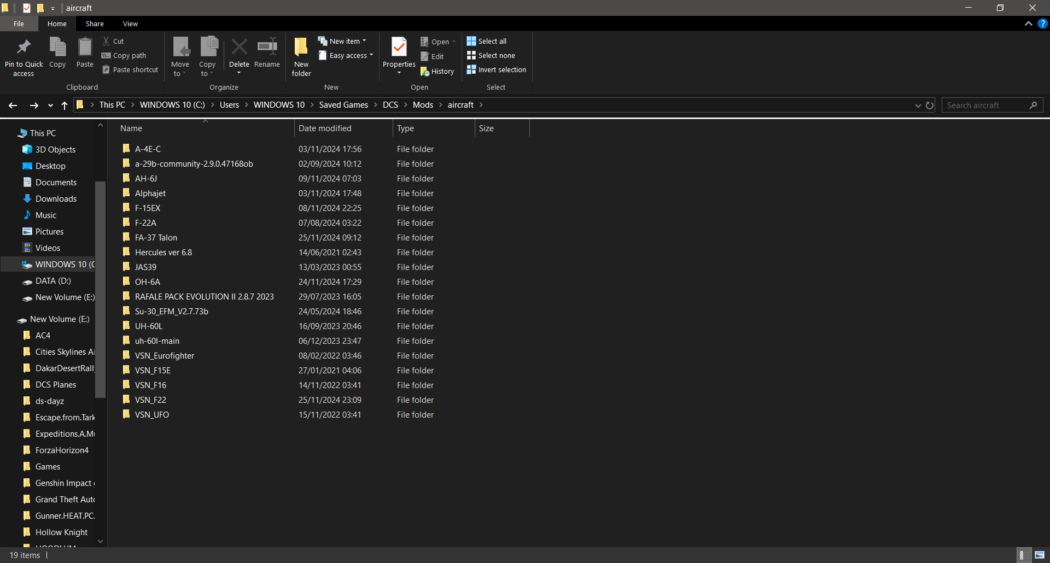Click Paste shortcut command
This screenshot has height=563, width=1050.
click(130, 69)
